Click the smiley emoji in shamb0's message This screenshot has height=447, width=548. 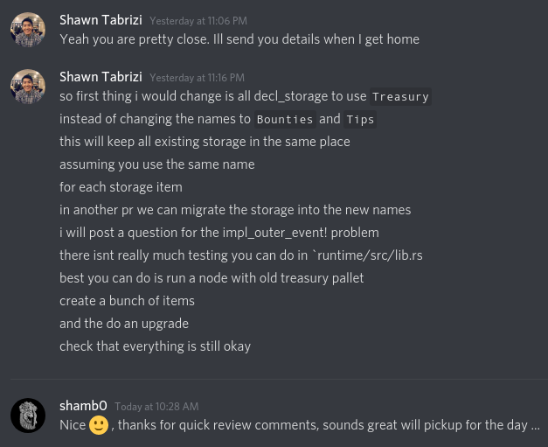pos(99,425)
